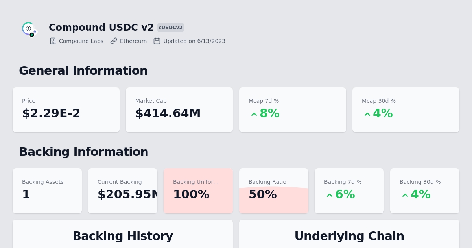Open the Compound Labs issuer link
This screenshot has width=472, height=248.
(81, 41)
